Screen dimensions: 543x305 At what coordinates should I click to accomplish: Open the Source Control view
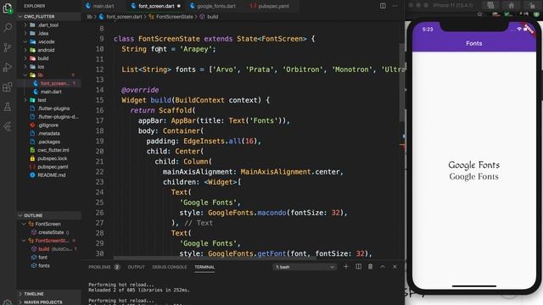[8, 47]
